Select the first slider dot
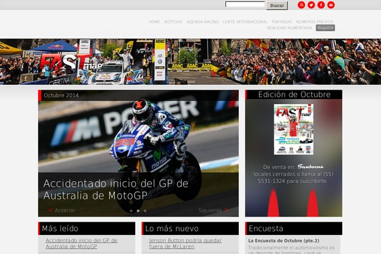Viewport: 381px width, 254px height. (131, 211)
